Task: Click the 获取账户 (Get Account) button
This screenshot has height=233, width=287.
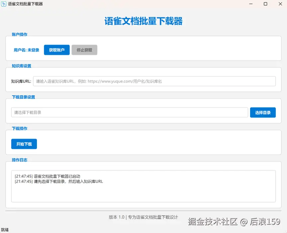Action: 57,50
